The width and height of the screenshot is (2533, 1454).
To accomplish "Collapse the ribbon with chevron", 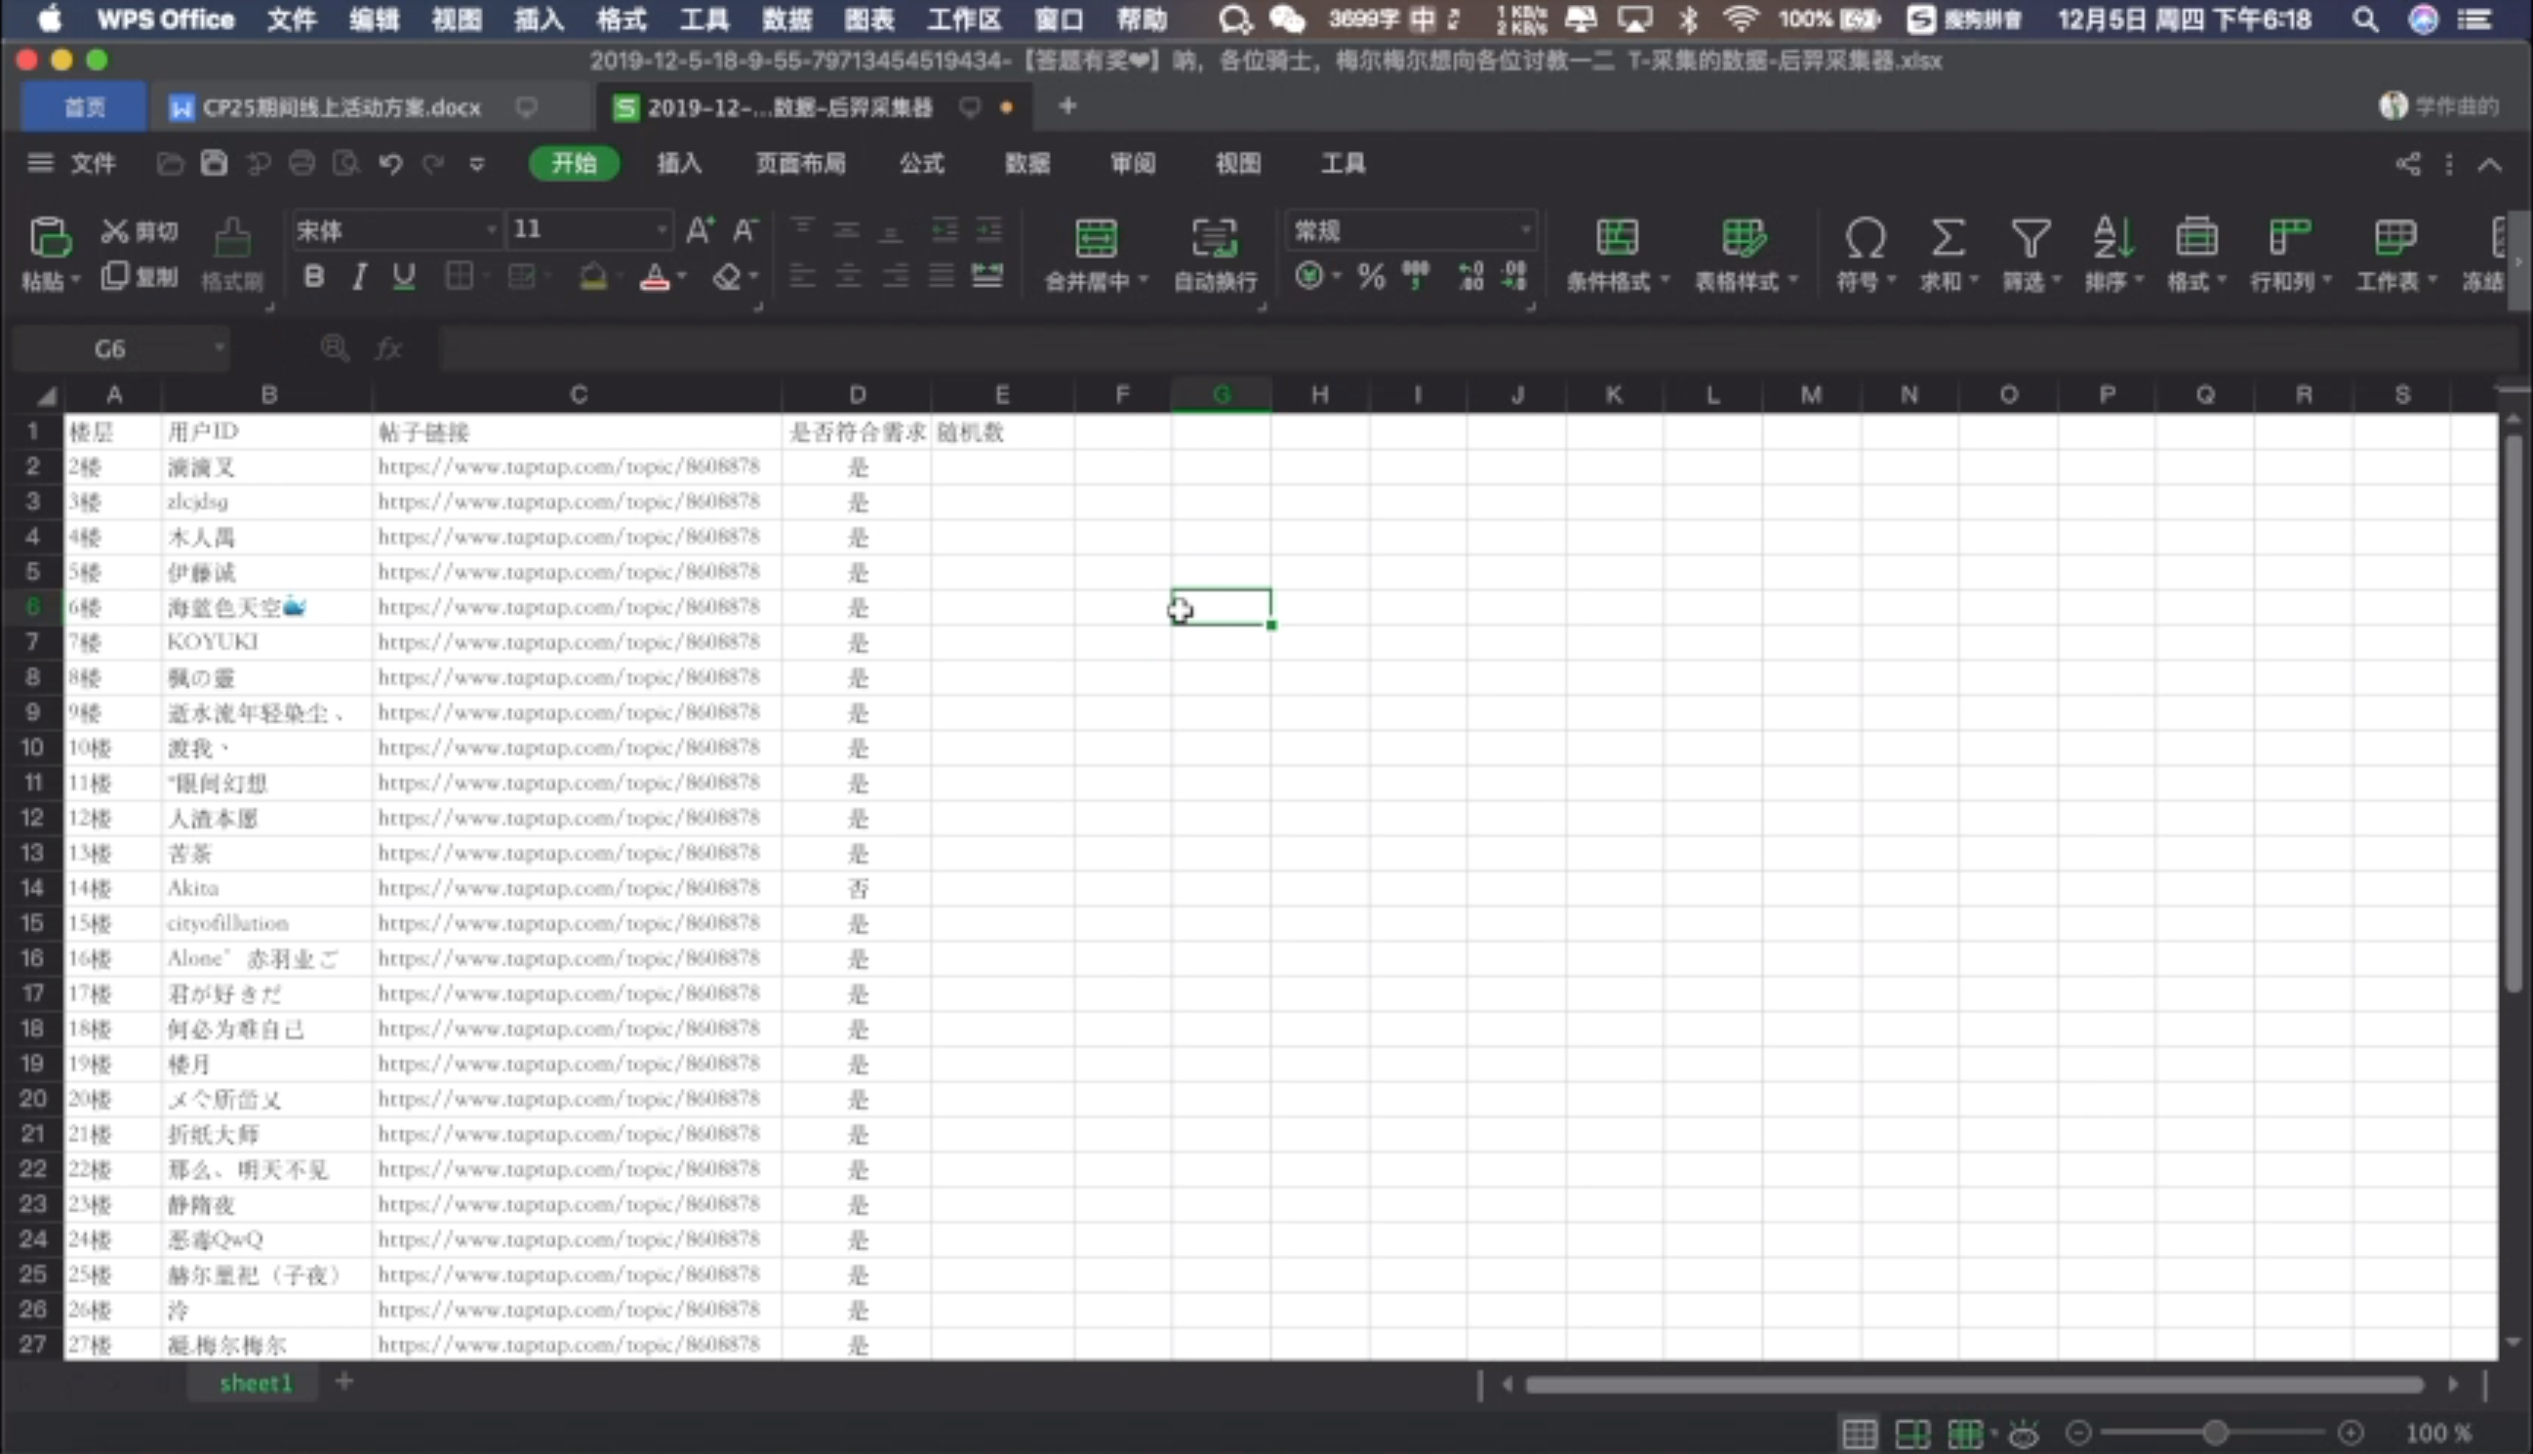I will pyautogui.click(x=2490, y=164).
